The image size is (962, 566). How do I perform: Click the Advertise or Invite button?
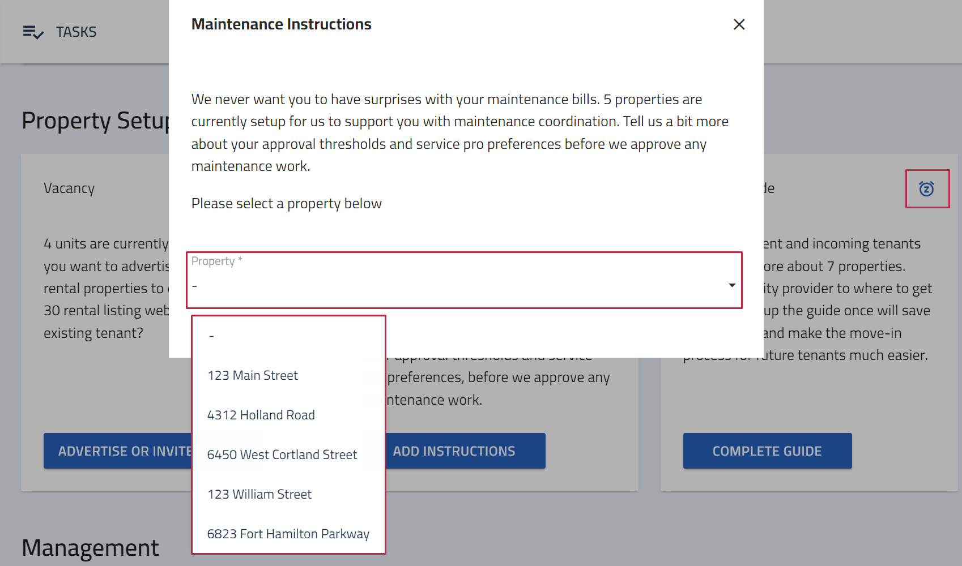(118, 451)
